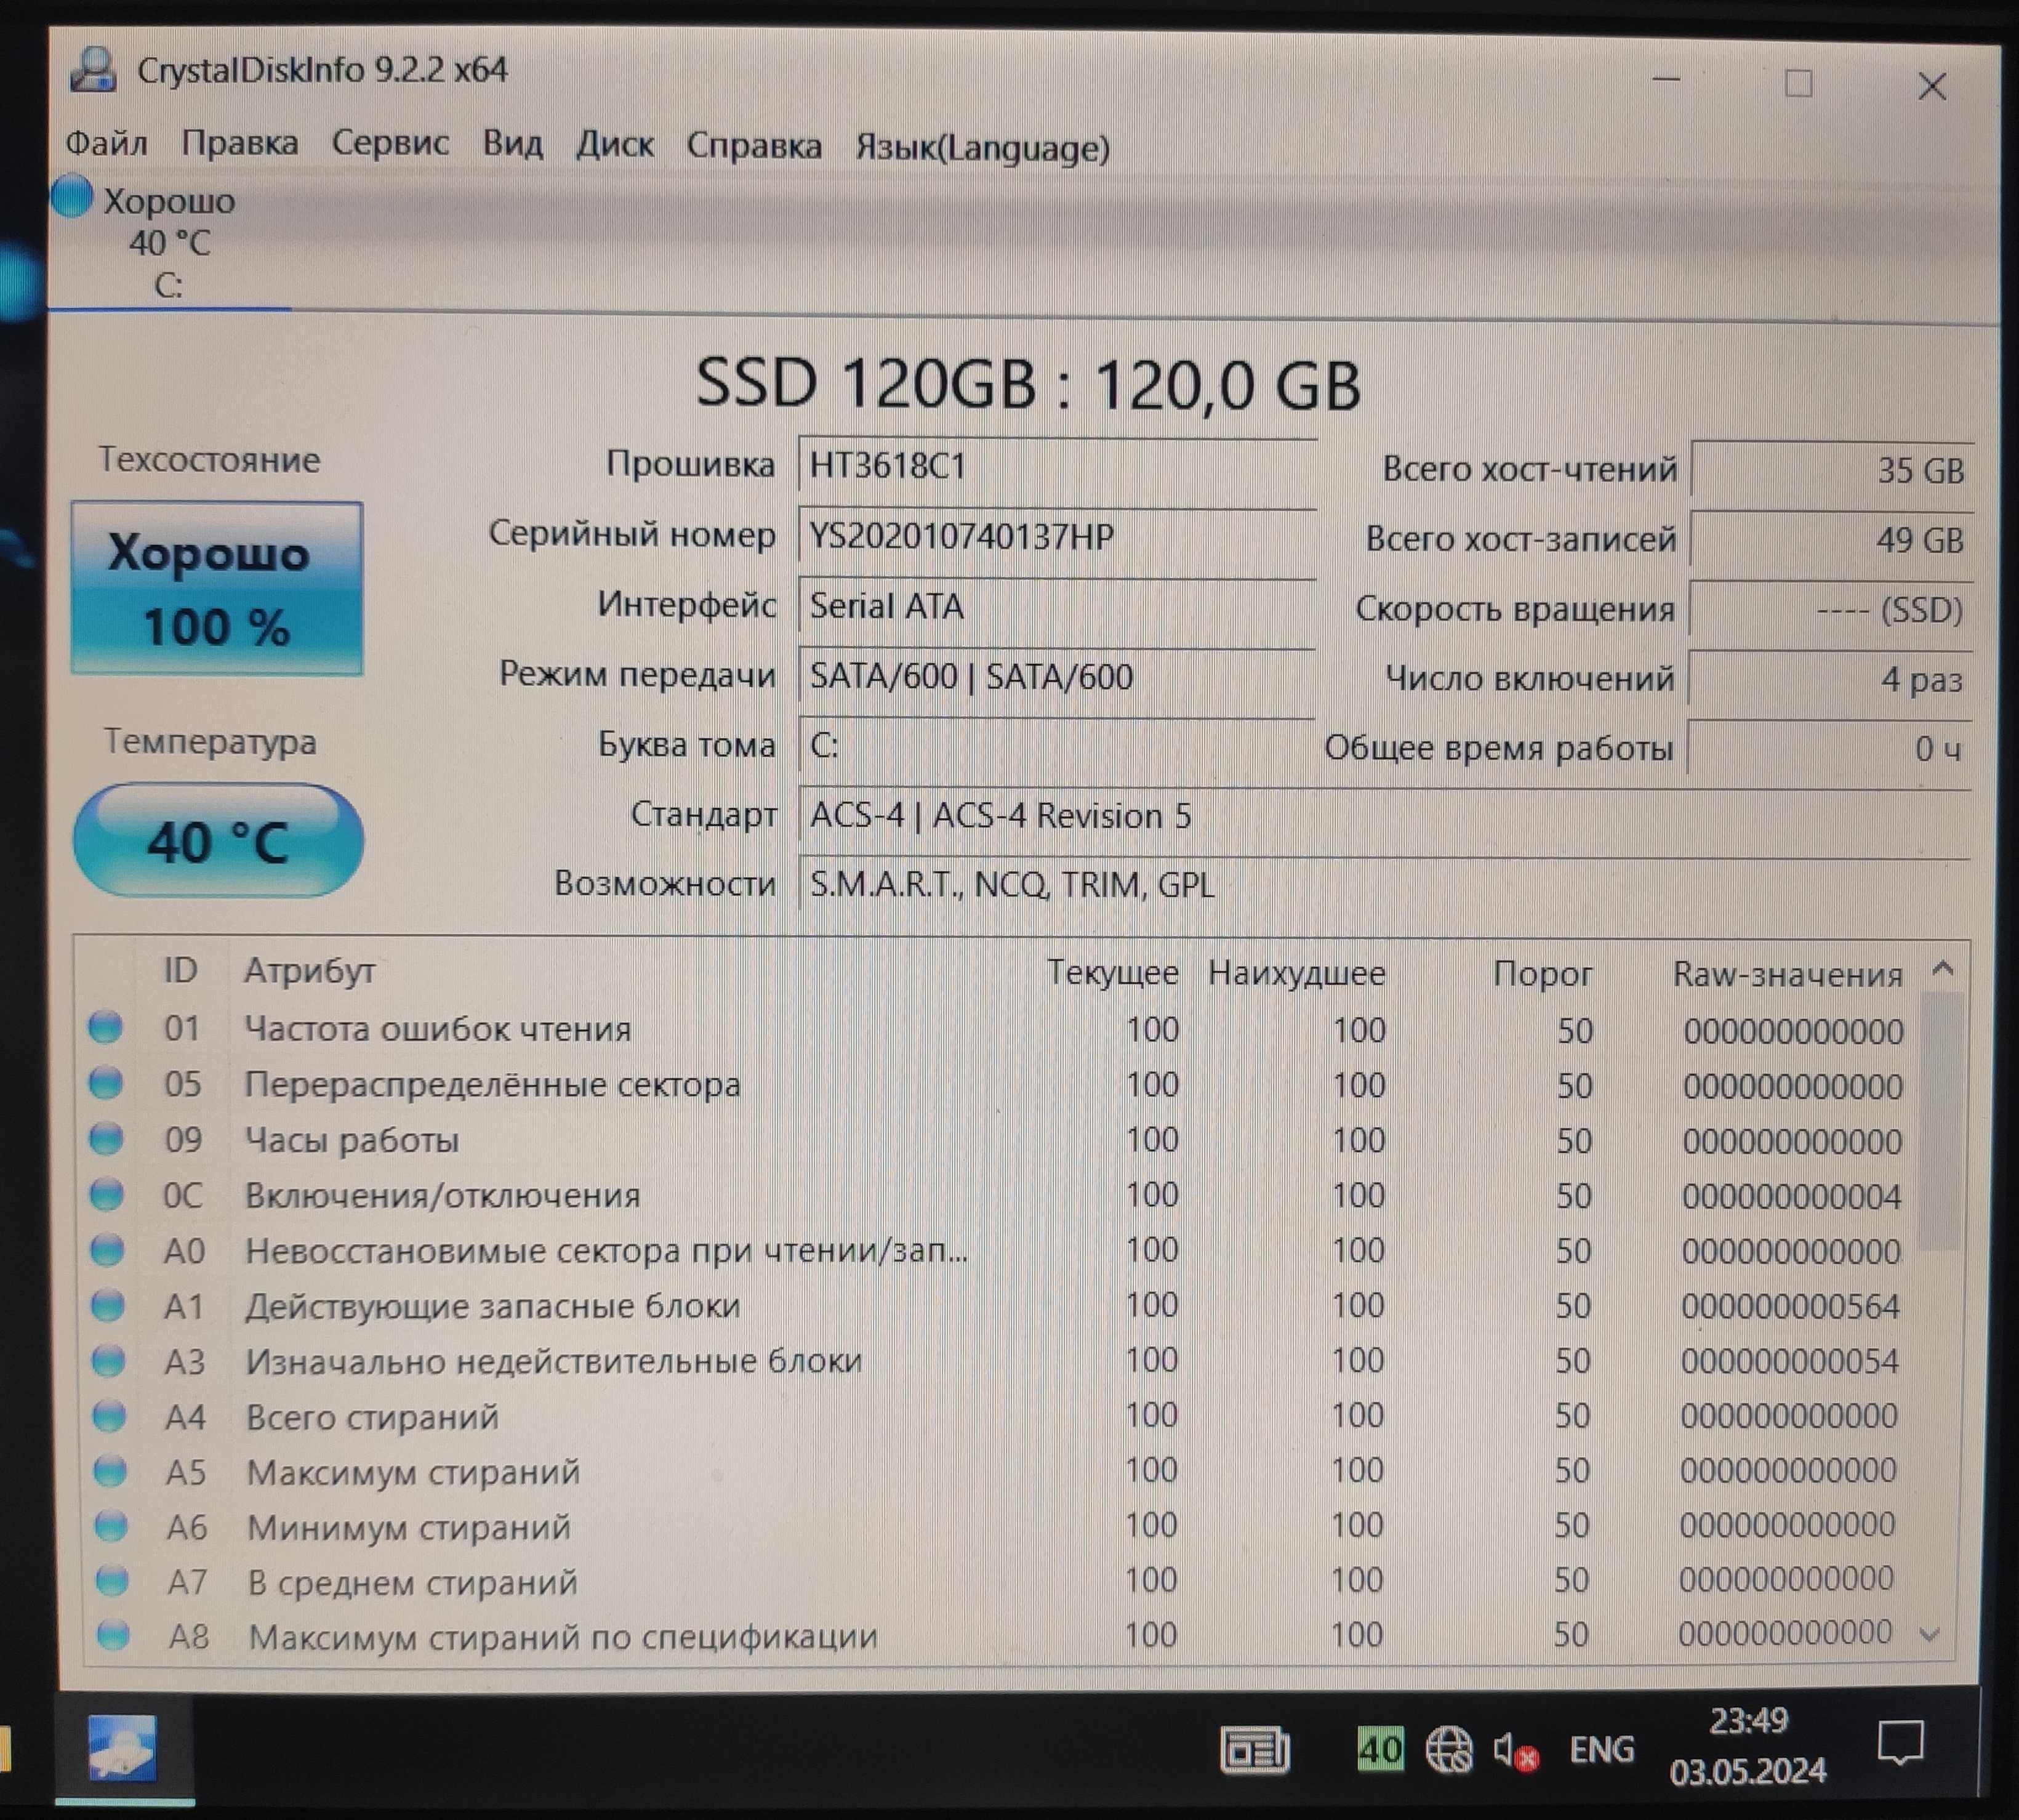
Task: Click status dot for attribute A3
Action: 109,1360
